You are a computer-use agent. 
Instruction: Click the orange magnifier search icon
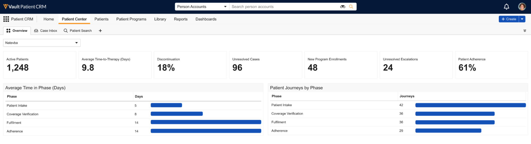click(351, 7)
